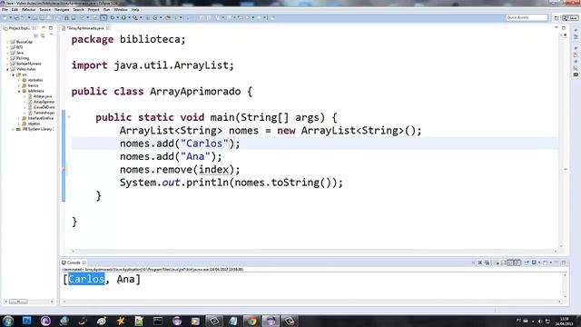581x327 pixels.
Task: Collapse the Video Aulas project
Action: (7, 69)
